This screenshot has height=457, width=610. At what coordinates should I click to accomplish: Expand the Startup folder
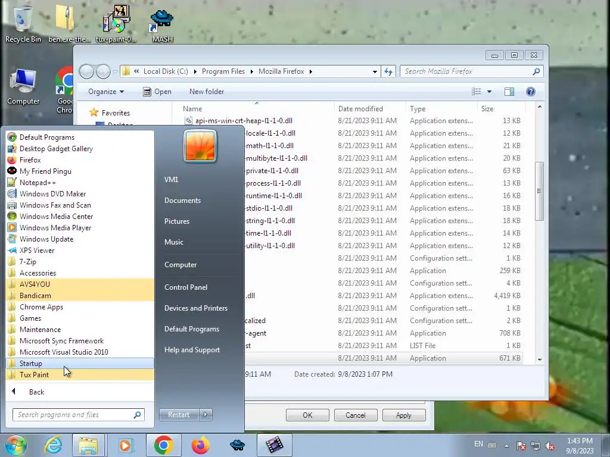coord(80,364)
